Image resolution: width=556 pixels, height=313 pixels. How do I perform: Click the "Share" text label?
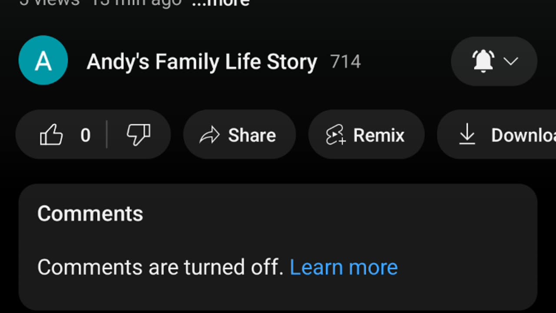click(252, 135)
